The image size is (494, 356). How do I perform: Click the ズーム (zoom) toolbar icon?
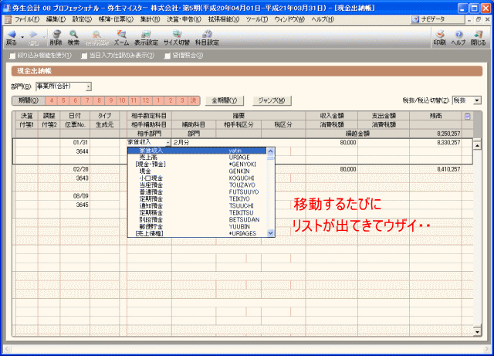[x=121, y=38]
